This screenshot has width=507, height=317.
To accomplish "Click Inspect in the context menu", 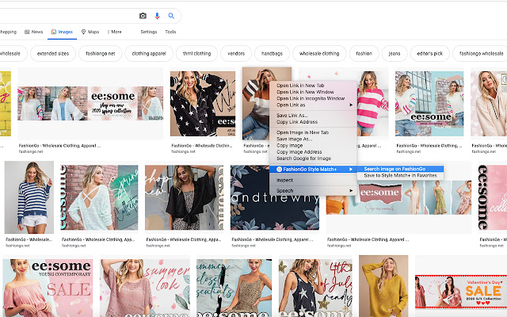I will [284, 180].
